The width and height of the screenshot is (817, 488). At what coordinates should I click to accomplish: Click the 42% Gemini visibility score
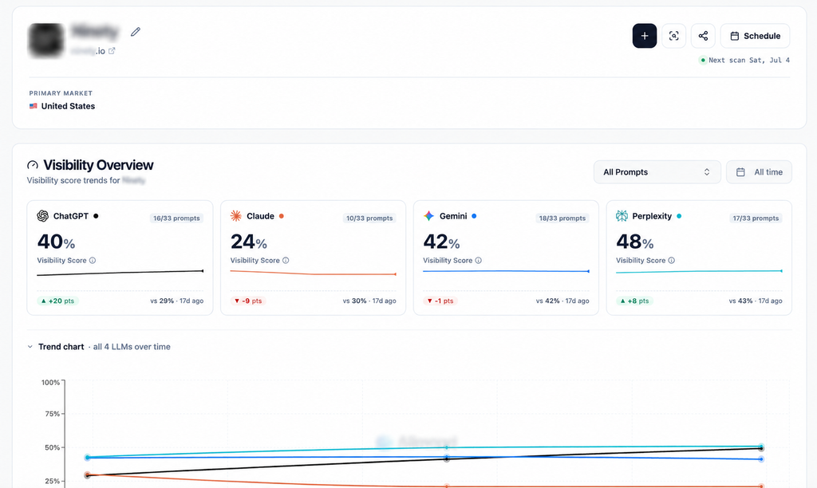442,242
